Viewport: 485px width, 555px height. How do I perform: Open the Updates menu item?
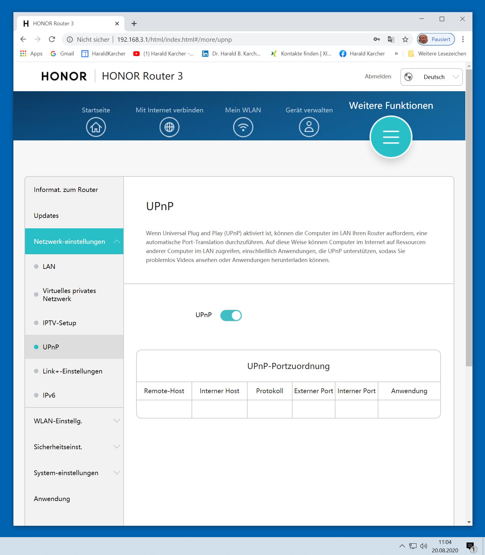pos(74,216)
